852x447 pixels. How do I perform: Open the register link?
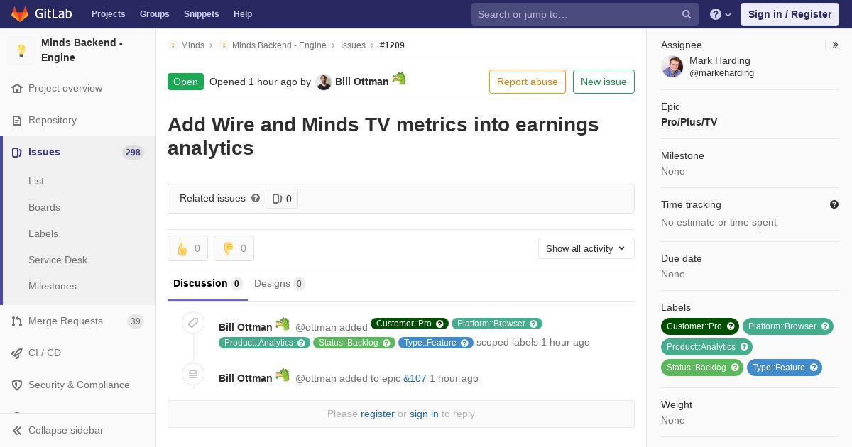pos(378,414)
